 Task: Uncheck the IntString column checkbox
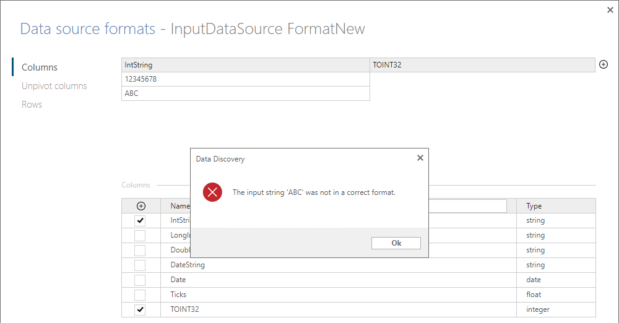coord(140,220)
